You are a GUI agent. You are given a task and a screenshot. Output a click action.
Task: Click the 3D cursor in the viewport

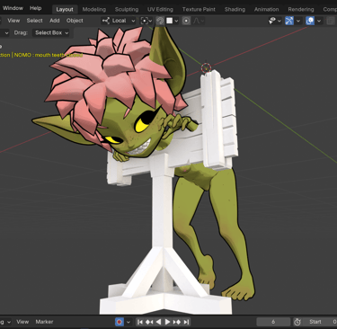206,67
